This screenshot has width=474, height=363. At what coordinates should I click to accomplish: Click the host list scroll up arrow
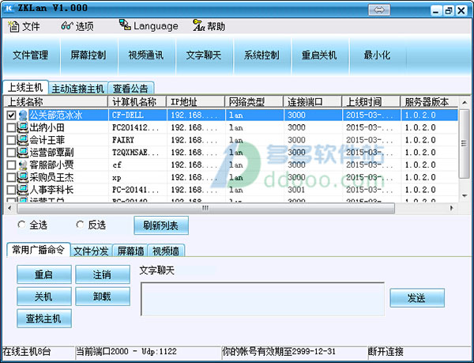[465, 103]
